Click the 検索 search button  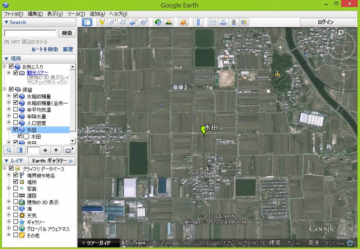coord(67,33)
